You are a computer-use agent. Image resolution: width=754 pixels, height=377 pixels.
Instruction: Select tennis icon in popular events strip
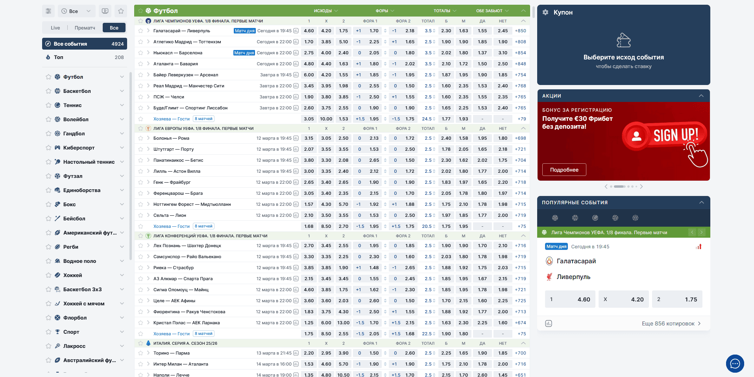[x=595, y=218]
